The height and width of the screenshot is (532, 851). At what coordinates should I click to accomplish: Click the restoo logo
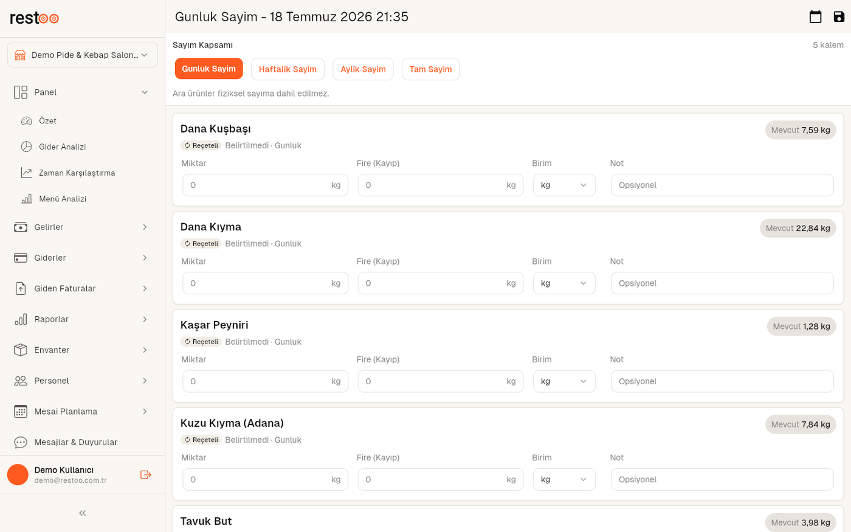35,18
